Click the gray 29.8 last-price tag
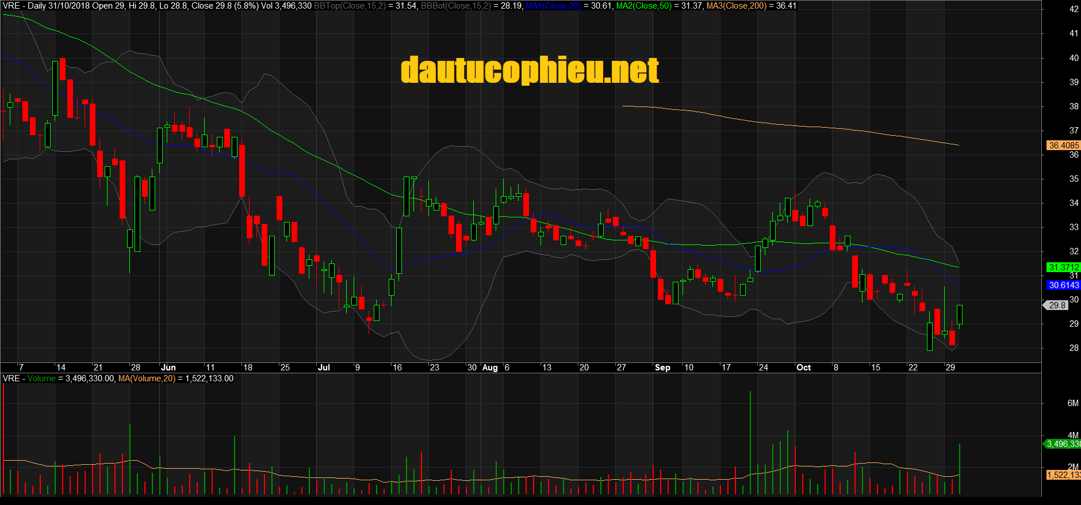1081x505 pixels. pos(1057,305)
